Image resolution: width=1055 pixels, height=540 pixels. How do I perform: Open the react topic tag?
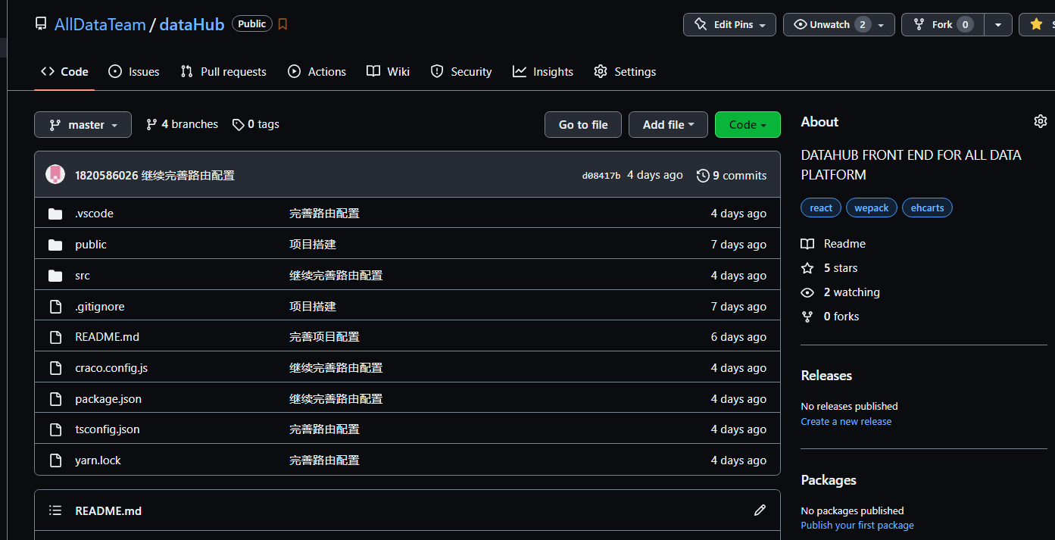pyautogui.click(x=820, y=208)
